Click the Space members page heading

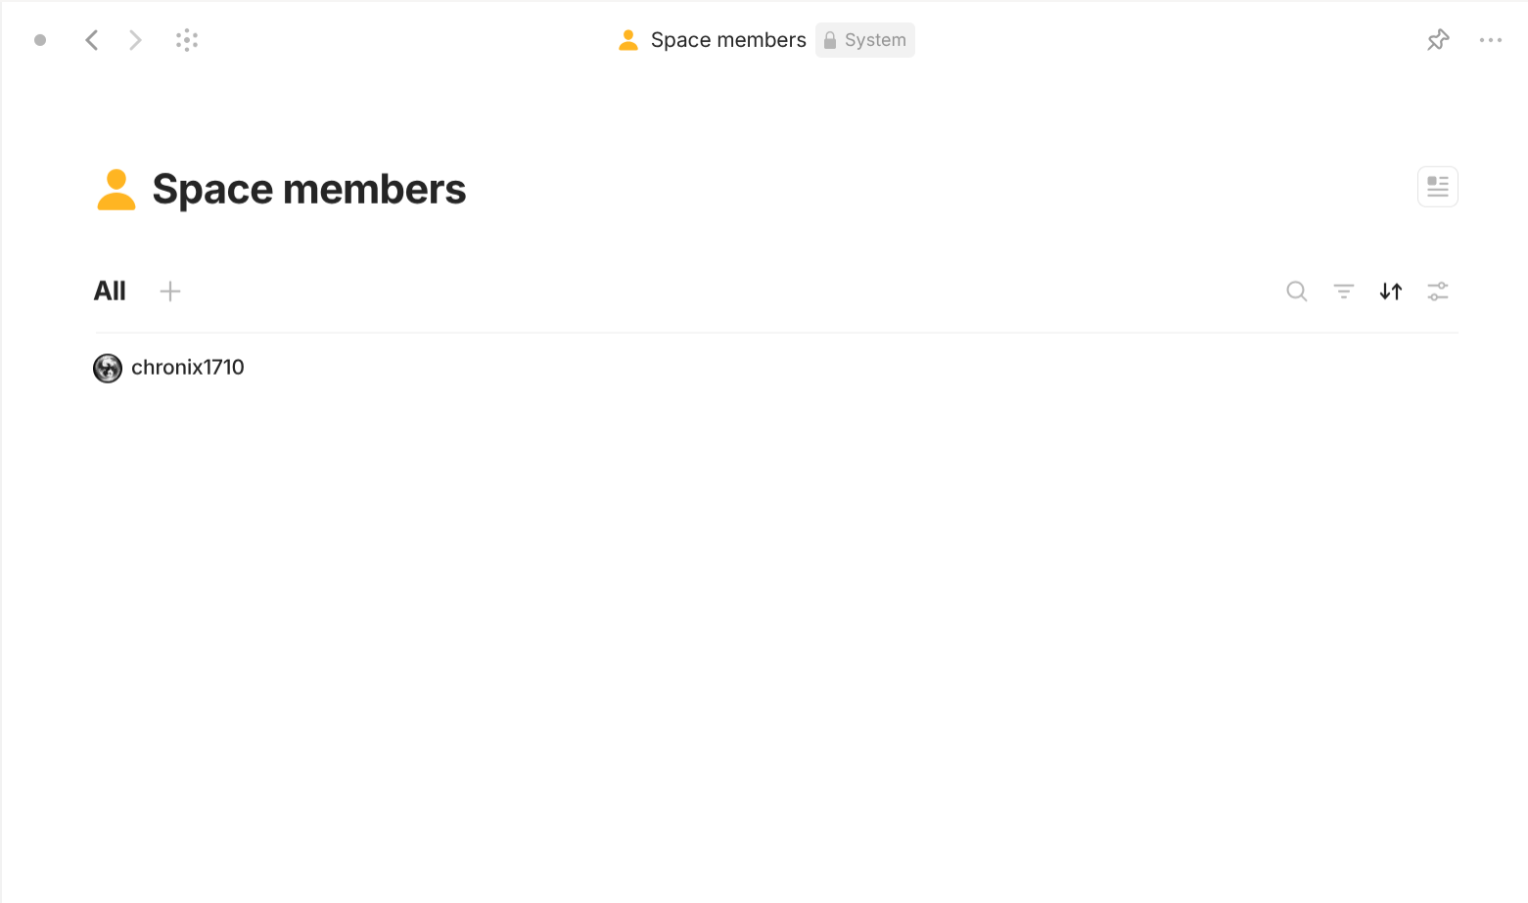point(309,190)
